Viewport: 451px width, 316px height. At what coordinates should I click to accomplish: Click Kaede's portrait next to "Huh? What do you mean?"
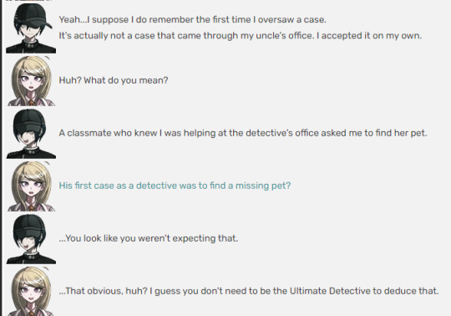(31, 81)
